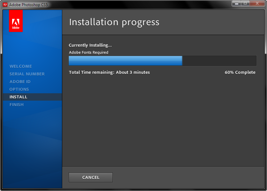
Task: Click the Adobe icon in title bar
Action: point(5,5)
